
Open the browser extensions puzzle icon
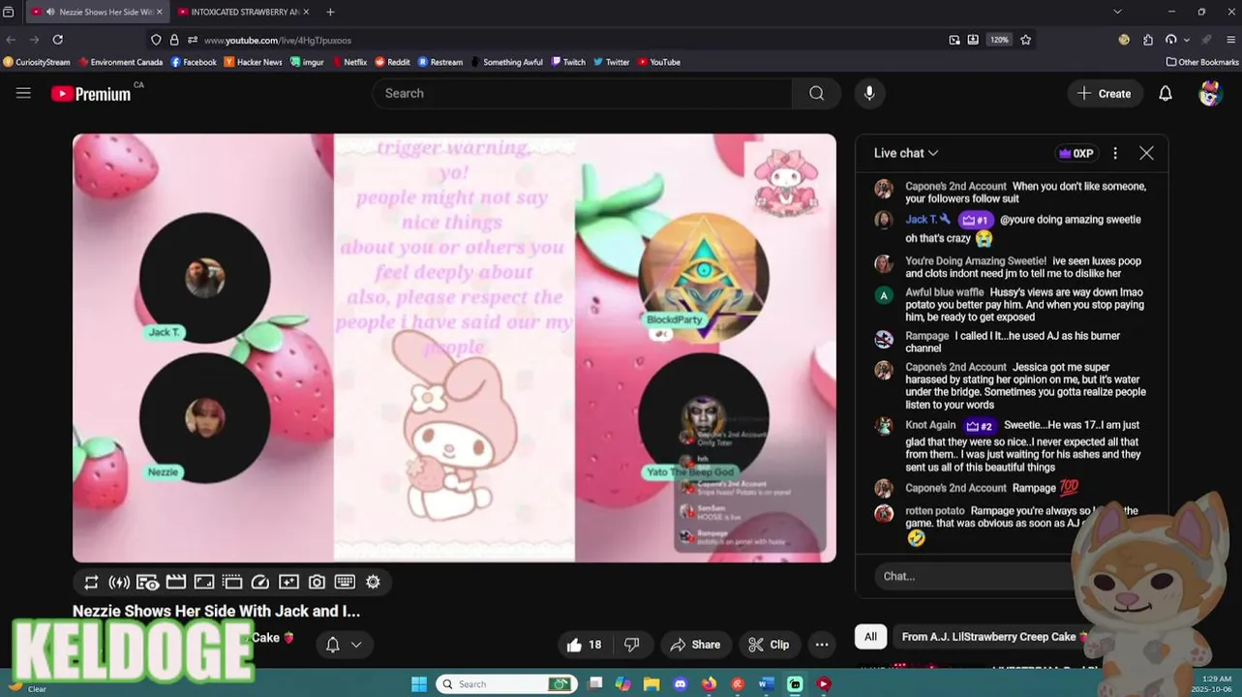point(1148,40)
